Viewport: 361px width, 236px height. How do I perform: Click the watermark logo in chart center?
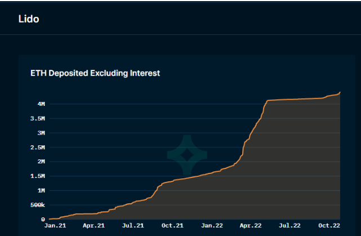pyautogui.click(x=187, y=154)
